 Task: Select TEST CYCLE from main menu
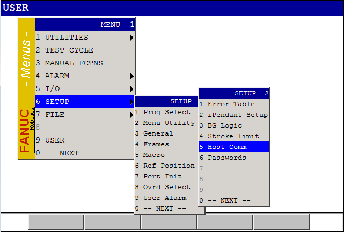(x=69, y=50)
